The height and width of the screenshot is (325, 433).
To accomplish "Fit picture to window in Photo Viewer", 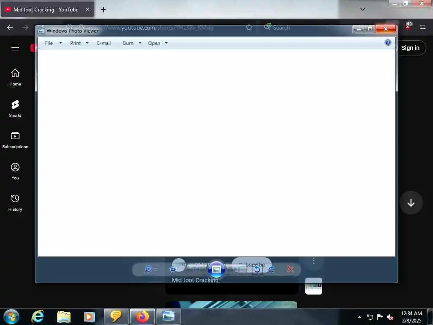I will click(173, 269).
